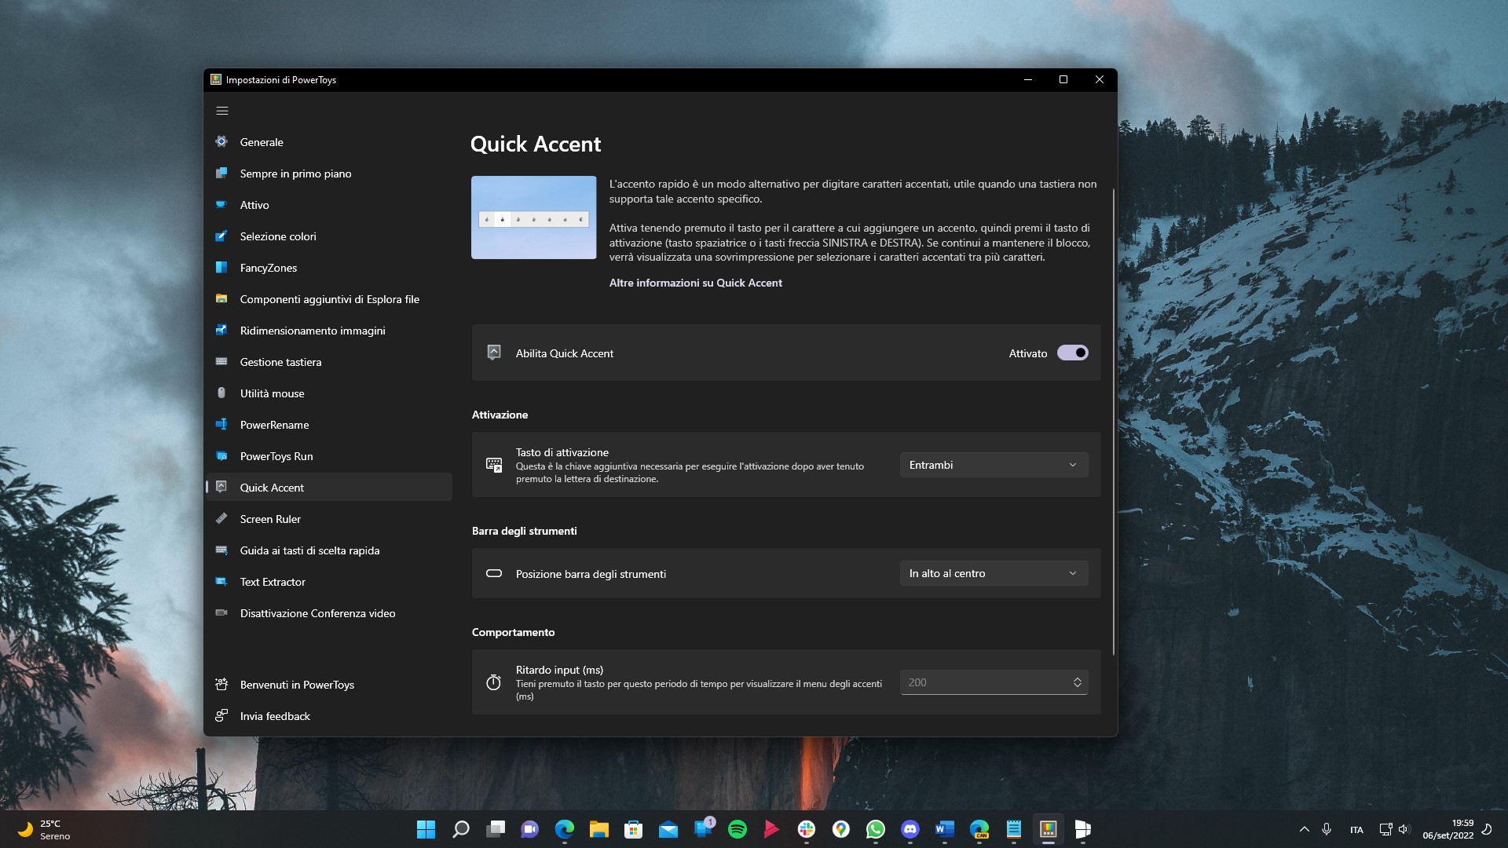
Task: Open the Entrambi activation key selector
Action: pyautogui.click(x=992, y=464)
